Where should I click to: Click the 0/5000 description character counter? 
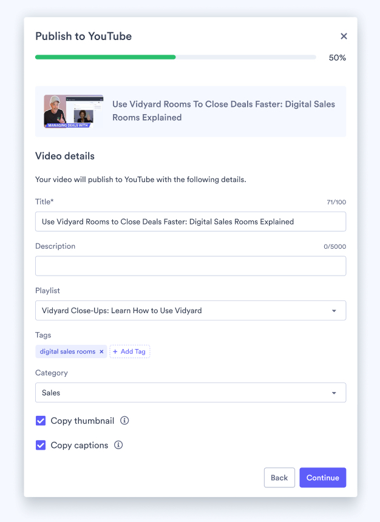(334, 246)
